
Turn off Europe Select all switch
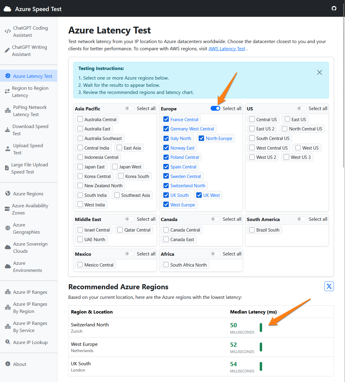[215, 108]
